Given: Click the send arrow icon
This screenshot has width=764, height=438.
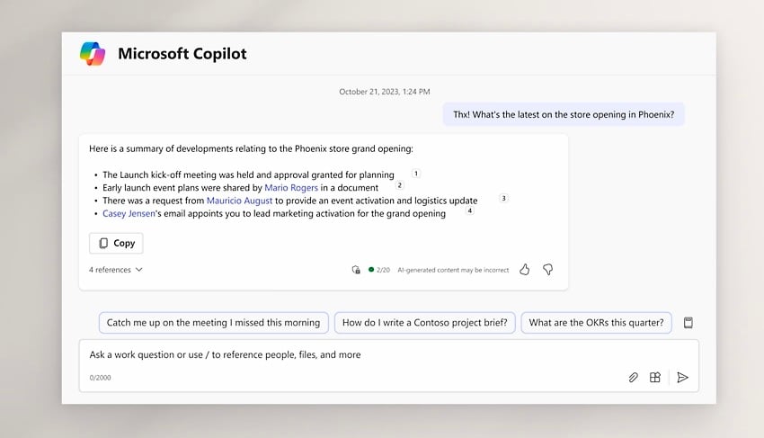Looking at the screenshot, I should tap(682, 378).
